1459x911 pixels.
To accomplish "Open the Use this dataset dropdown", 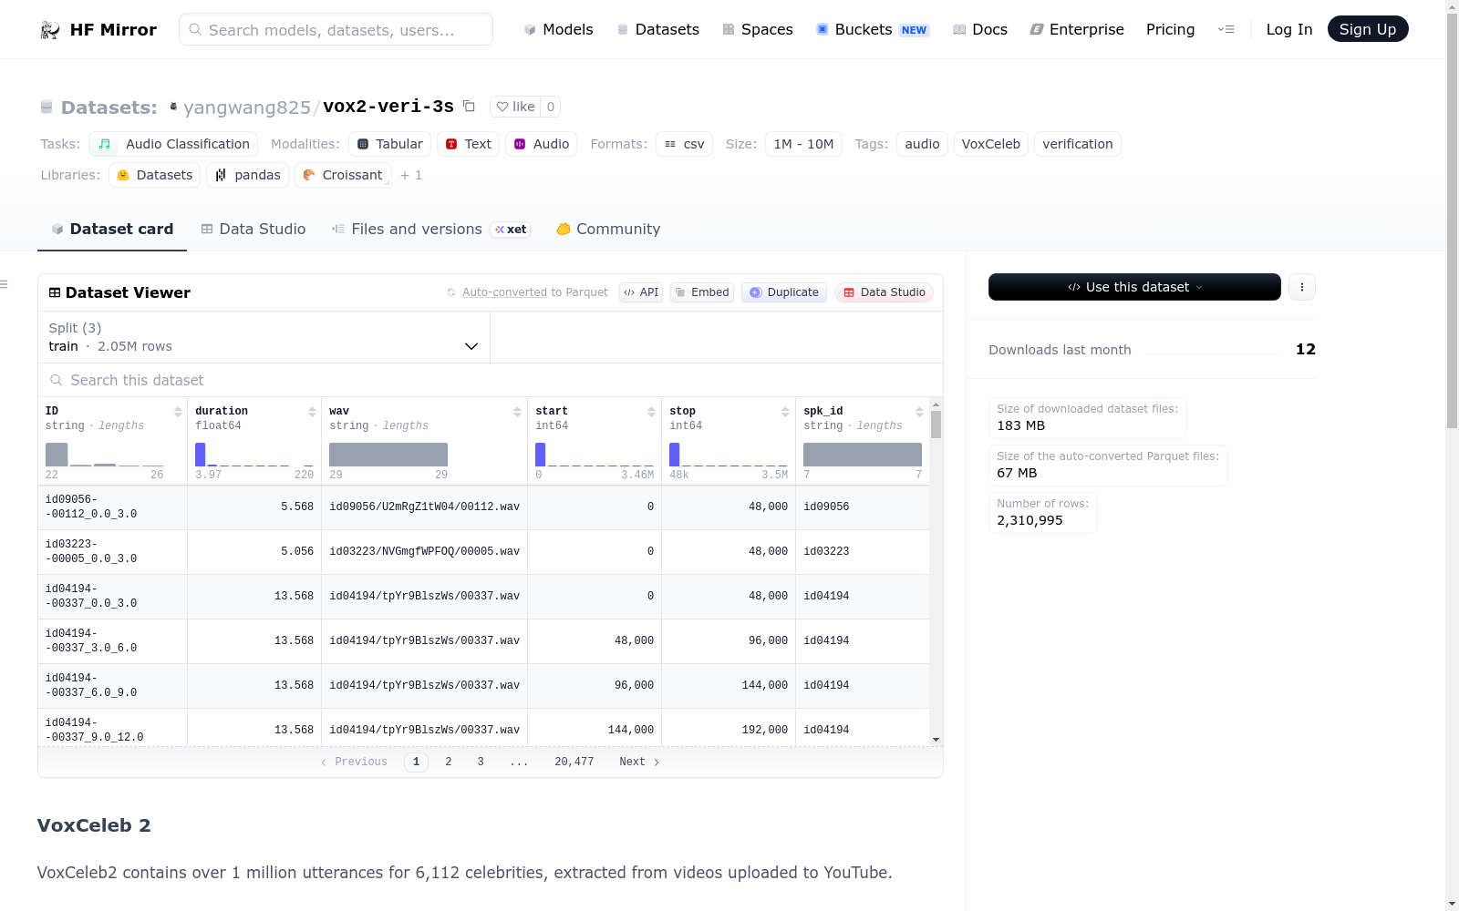I will point(1134,287).
